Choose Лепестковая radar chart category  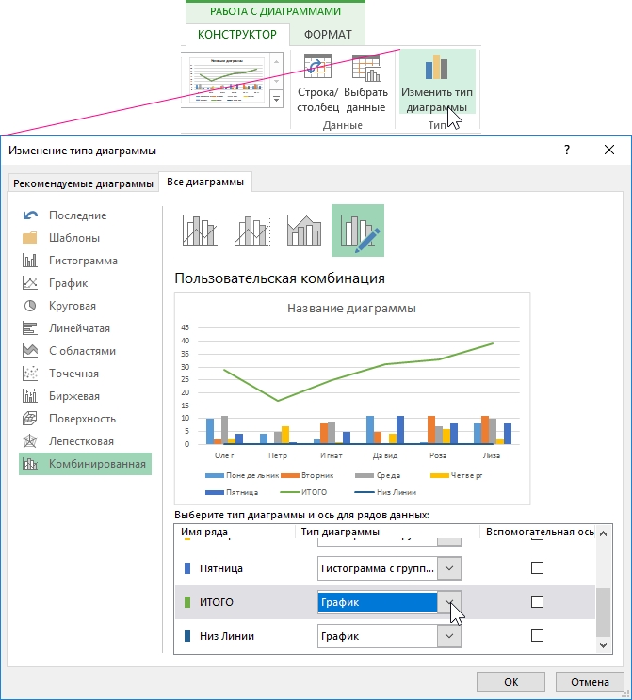81,441
